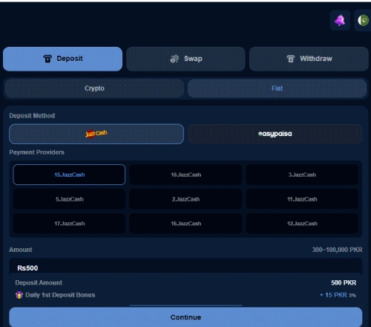
Task: Select the 16.JazzCash provider
Action: (185, 224)
